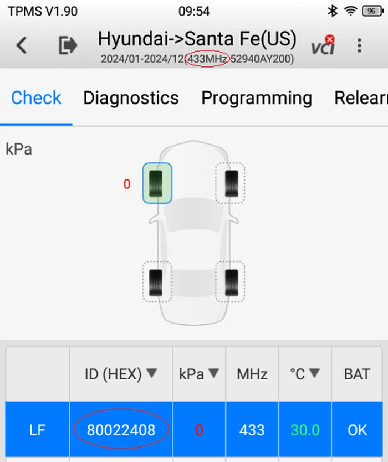Tap sensor ID 80022408 cell
The image size is (388, 462).
click(x=121, y=430)
